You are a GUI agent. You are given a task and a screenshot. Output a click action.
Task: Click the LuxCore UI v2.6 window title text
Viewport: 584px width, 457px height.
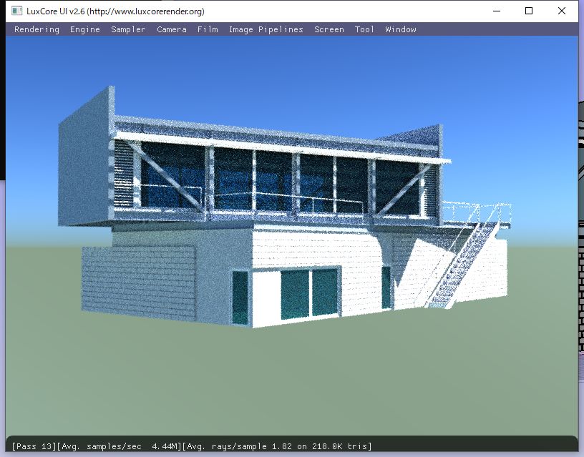tap(115, 11)
